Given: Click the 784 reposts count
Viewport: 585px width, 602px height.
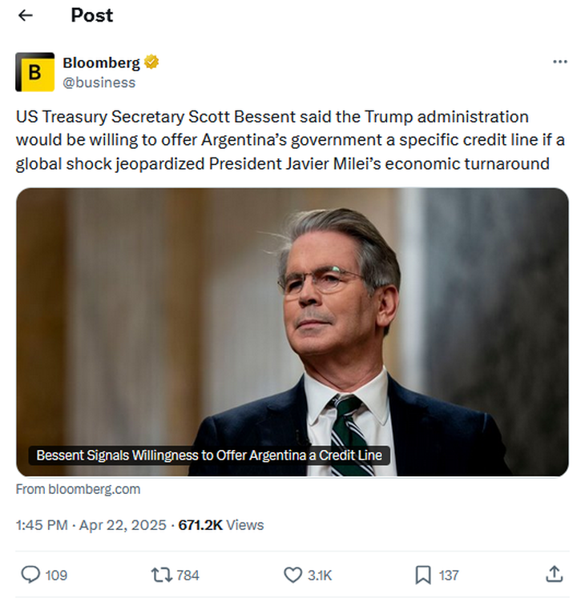Looking at the screenshot, I should (187, 575).
